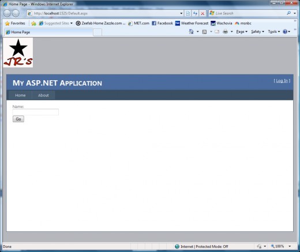Viewport: 300px width, 252px height.
Task: Click the stop loading X icon
Action: (202, 13)
